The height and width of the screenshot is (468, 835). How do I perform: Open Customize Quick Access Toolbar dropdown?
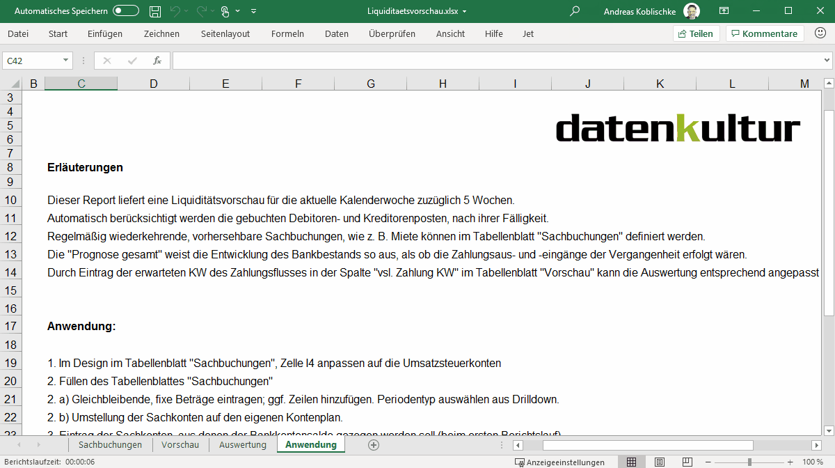pyautogui.click(x=253, y=11)
